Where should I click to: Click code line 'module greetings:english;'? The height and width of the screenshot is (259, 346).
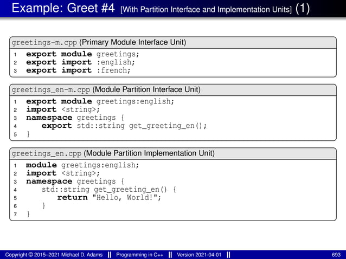tap(82, 165)
